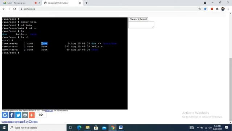Click the media control circle icon in title bar
This screenshot has height=131, width=232.
coord(205,3)
